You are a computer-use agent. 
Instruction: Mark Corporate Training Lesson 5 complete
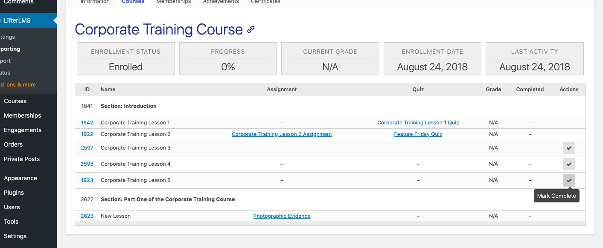[569, 180]
